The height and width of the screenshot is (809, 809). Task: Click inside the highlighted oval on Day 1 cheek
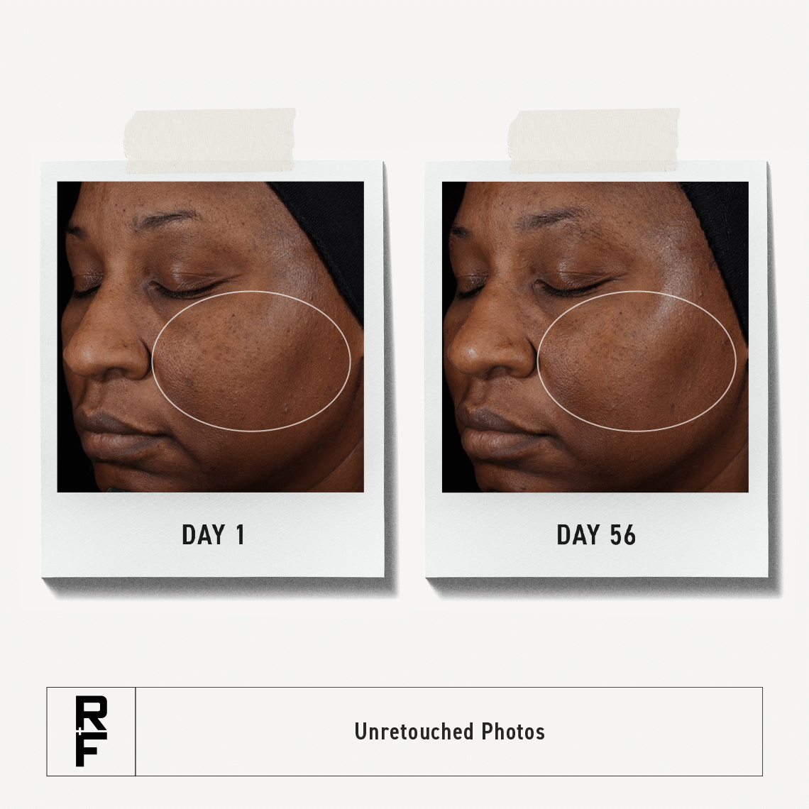(252, 361)
